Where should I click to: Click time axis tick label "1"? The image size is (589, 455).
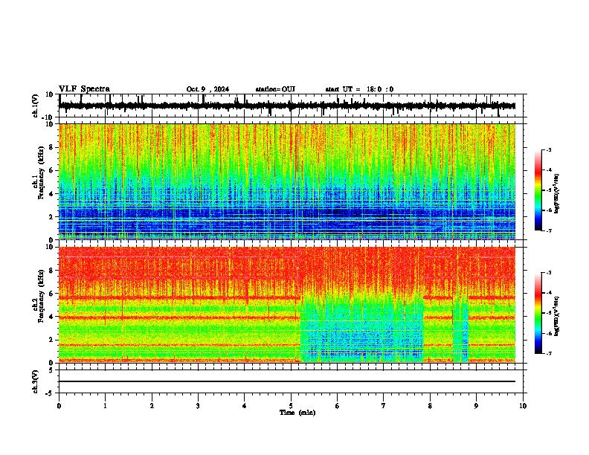(x=105, y=406)
